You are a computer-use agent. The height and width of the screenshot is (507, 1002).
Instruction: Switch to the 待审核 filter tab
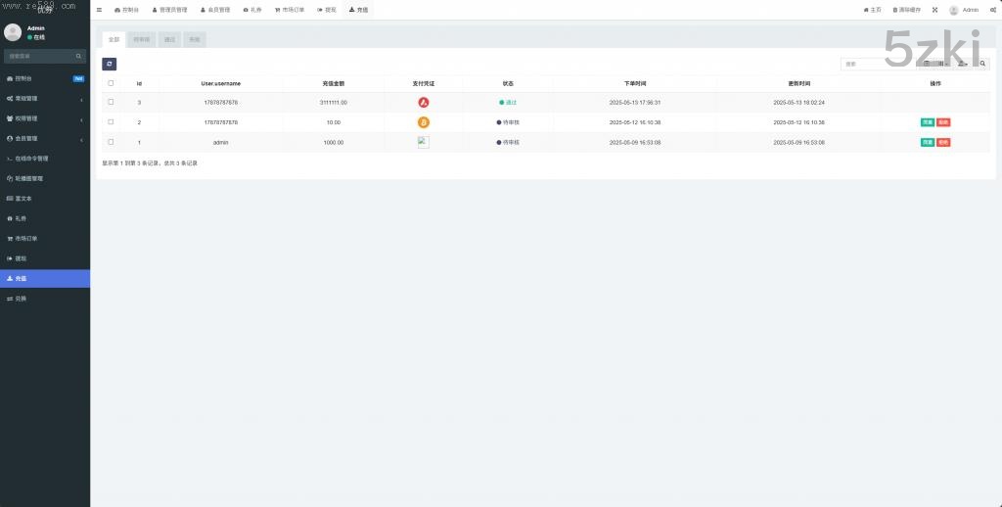click(x=142, y=40)
